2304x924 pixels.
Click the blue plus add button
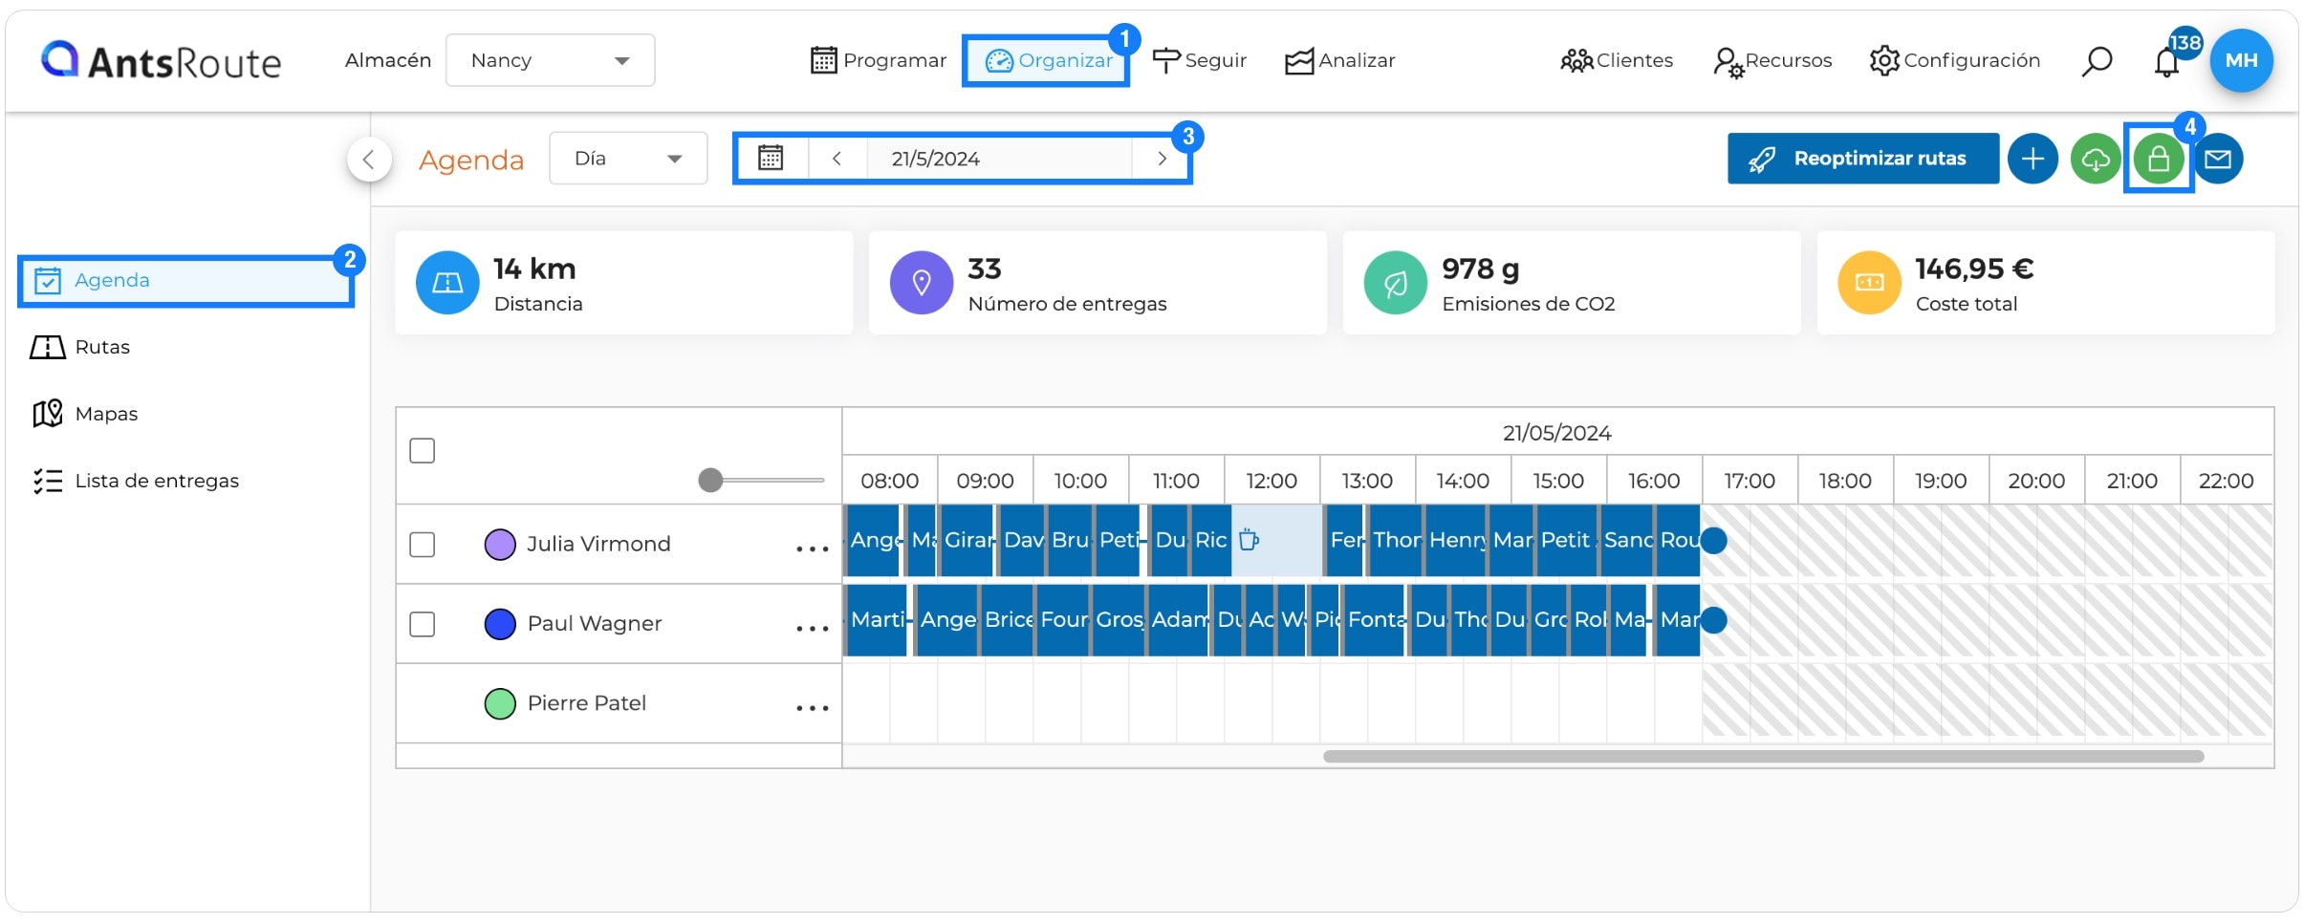[x=2032, y=159]
